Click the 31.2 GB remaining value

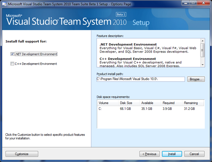tap(189, 109)
